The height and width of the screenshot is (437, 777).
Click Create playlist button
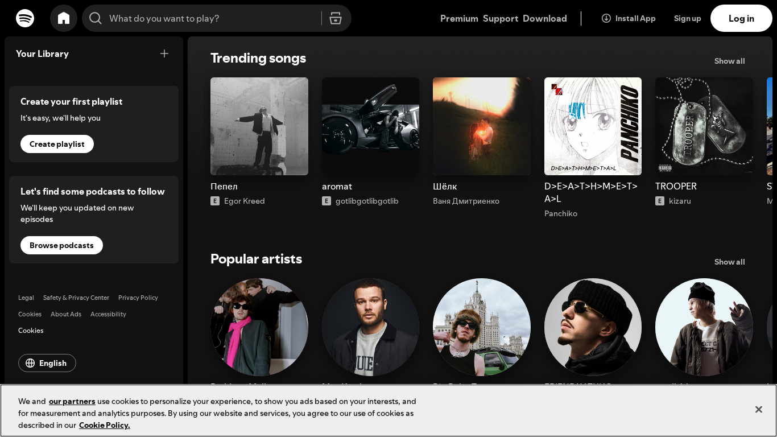(x=57, y=144)
